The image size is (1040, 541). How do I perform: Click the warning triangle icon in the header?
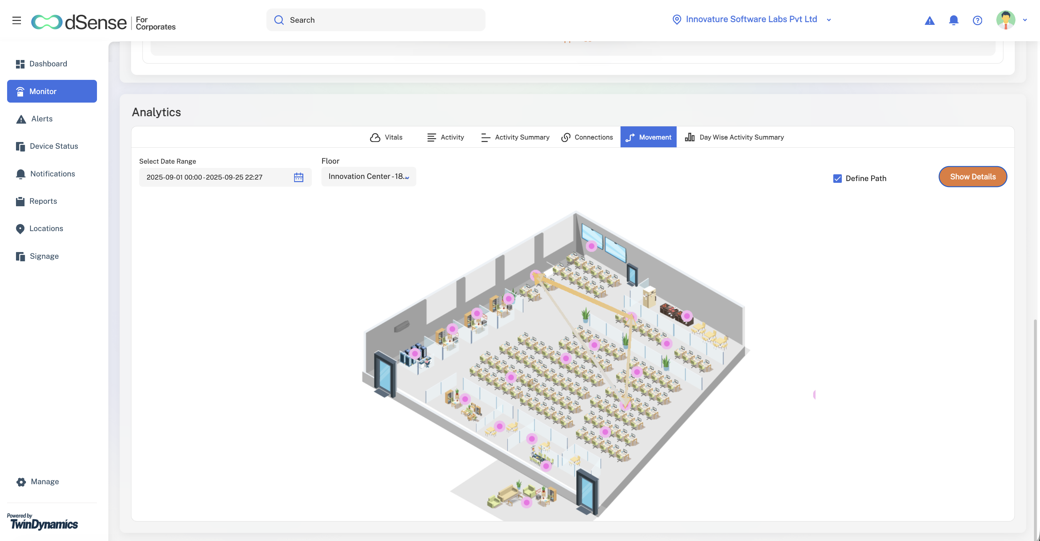930,20
